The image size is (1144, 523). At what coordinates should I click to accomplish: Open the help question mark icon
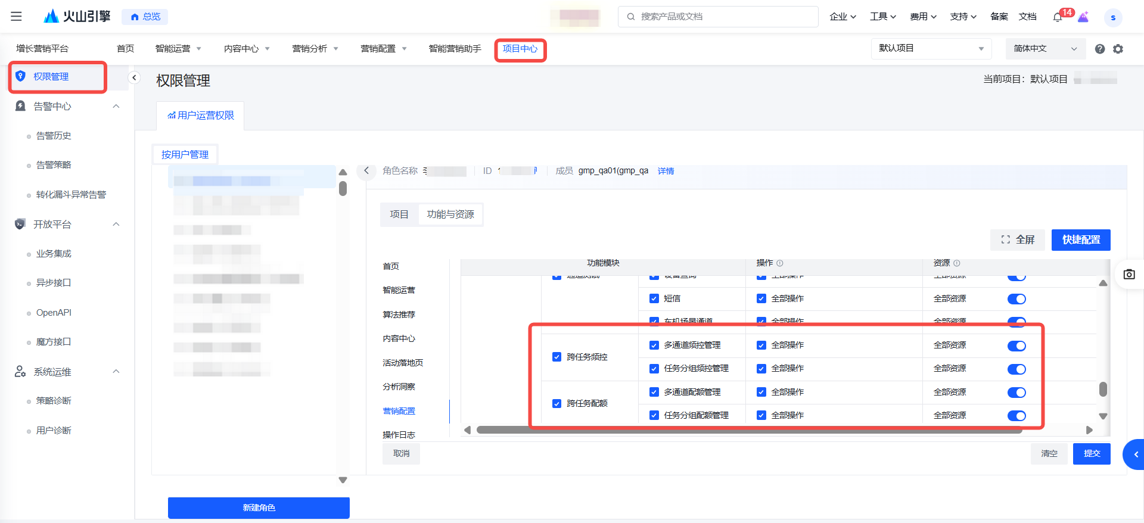coord(1100,49)
